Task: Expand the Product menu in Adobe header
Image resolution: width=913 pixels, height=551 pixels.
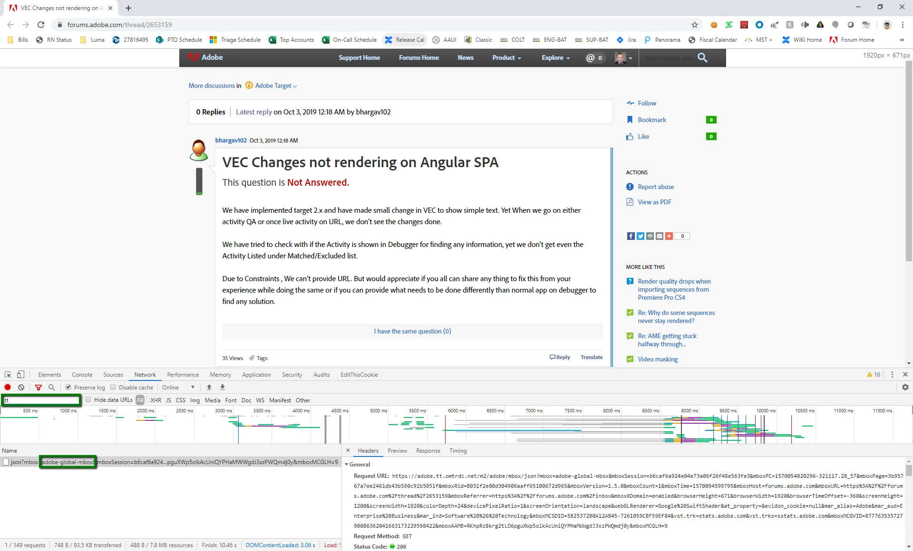Action: (506, 58)
